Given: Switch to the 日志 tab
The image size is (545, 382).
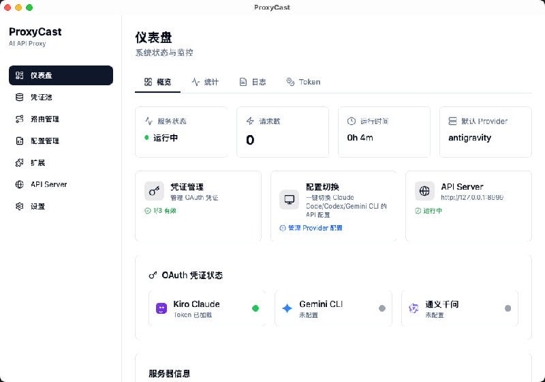Looking at the screenshot, I should pos(253,82).
